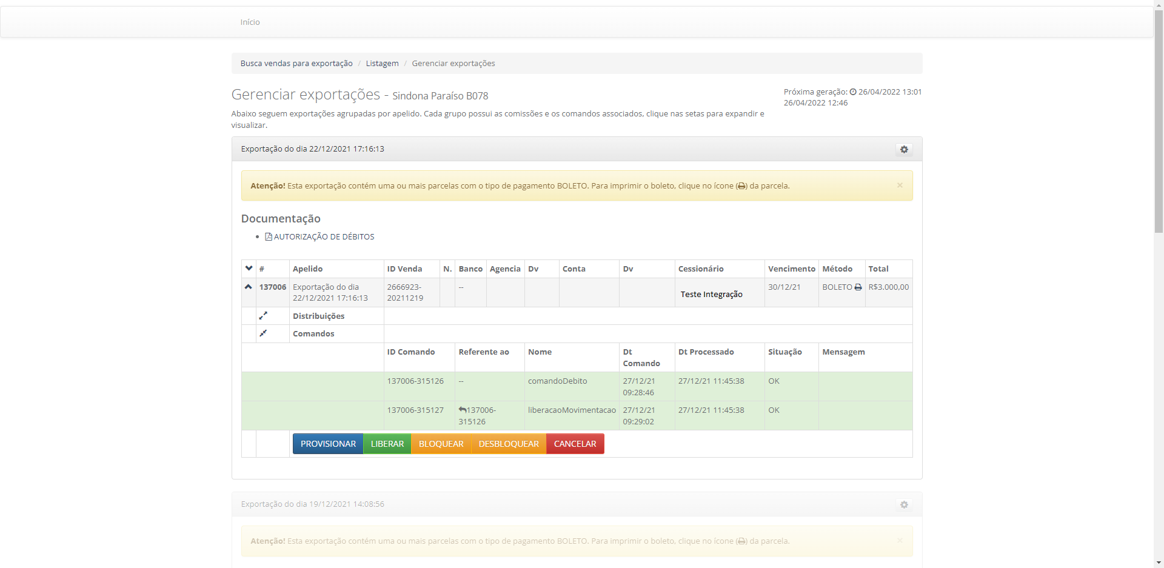Dismiss the boleto attention alert
Screen dimensions: 1164x568
point(900,185)
